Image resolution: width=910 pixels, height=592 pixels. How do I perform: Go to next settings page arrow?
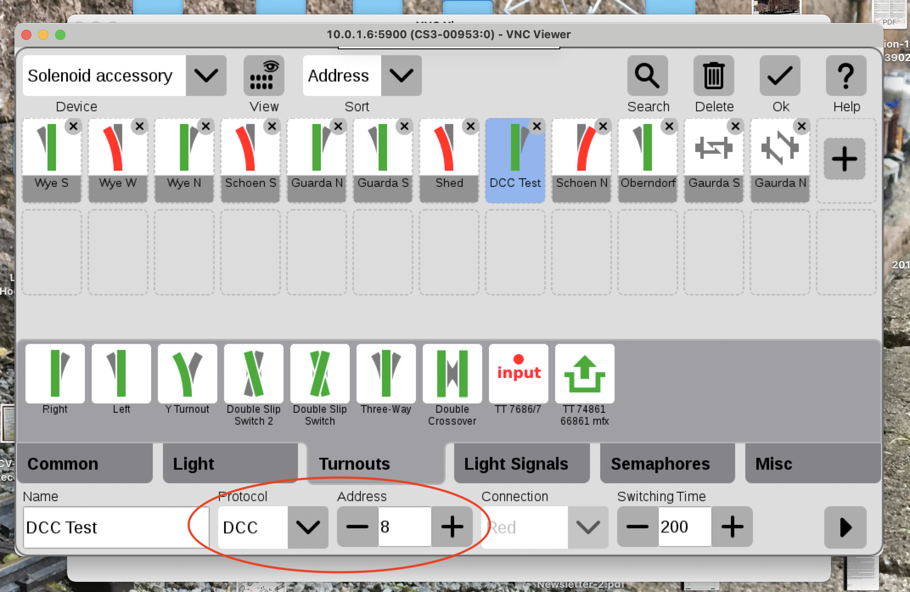tap(845, 527)
